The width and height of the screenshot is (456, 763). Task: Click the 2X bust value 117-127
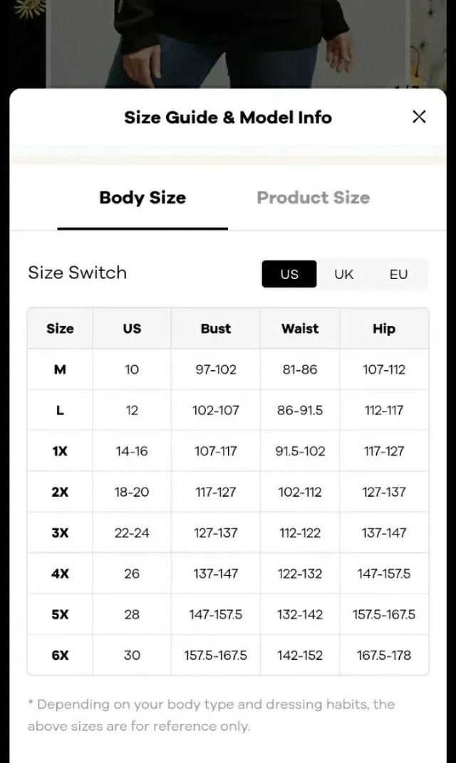[x=216, y=492]
